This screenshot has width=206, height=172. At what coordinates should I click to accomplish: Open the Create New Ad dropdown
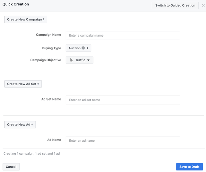20,125
